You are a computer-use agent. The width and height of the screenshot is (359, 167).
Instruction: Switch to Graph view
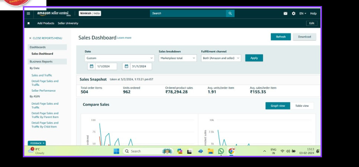pos(278,106)
